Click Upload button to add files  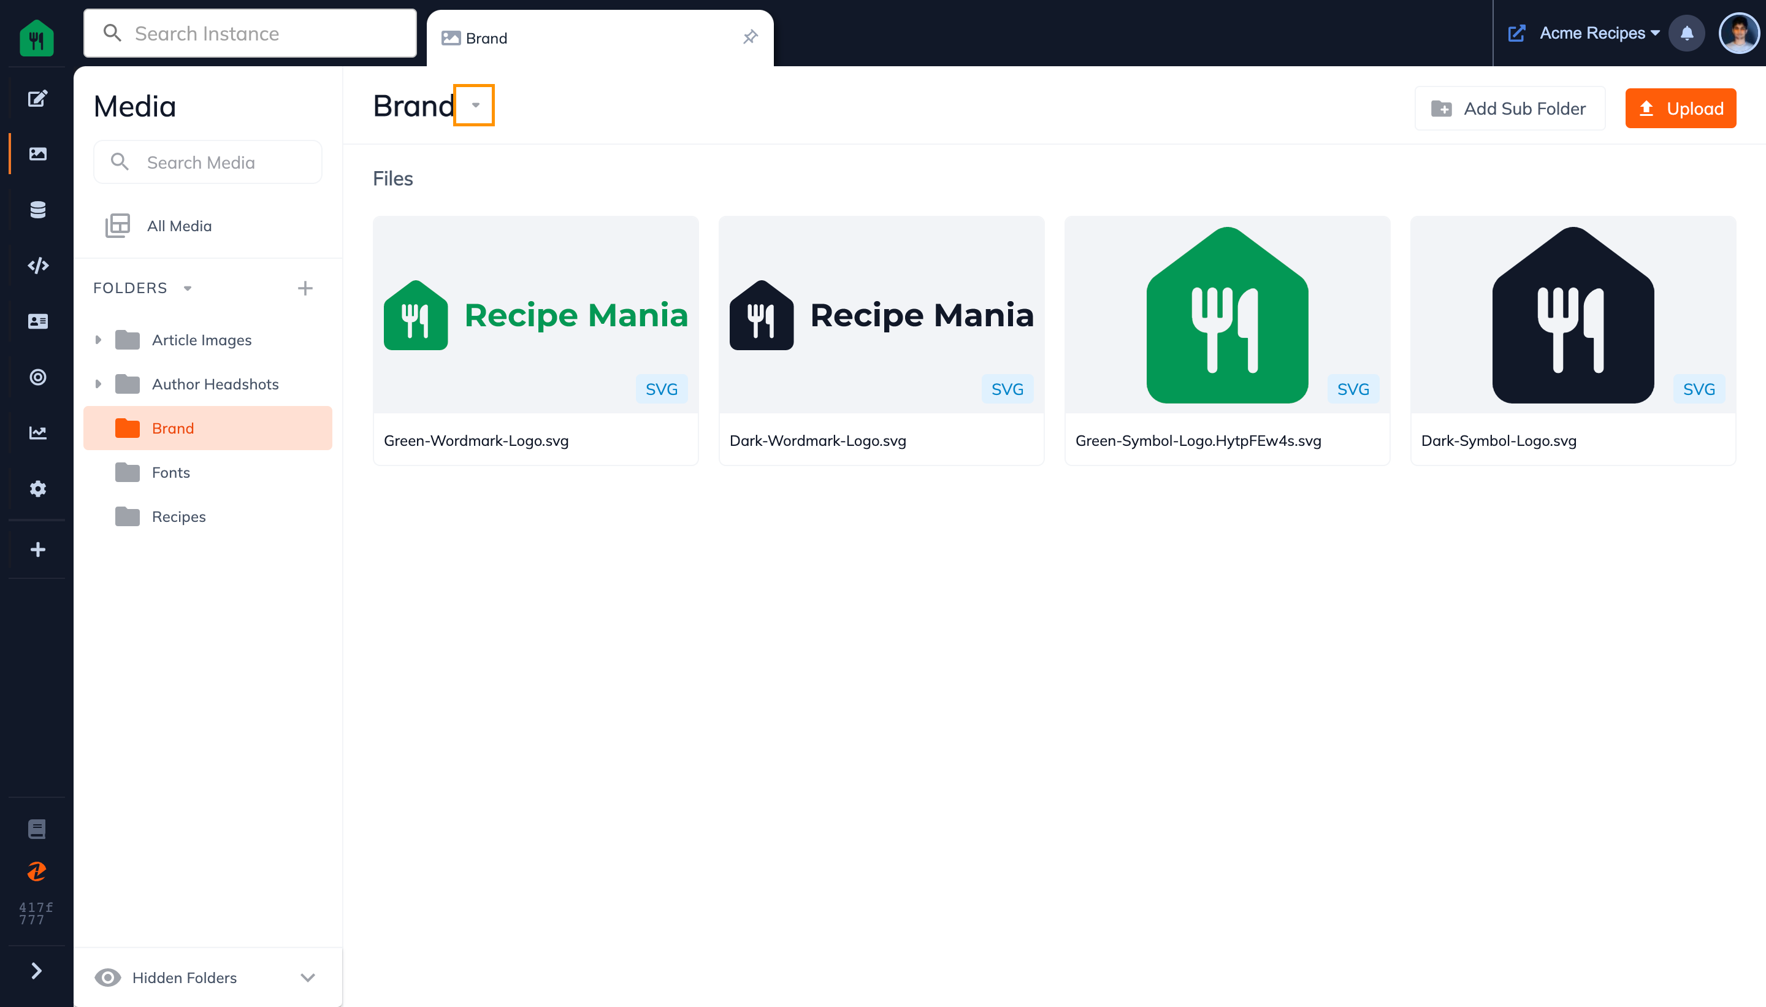(x=1680, y=108)
